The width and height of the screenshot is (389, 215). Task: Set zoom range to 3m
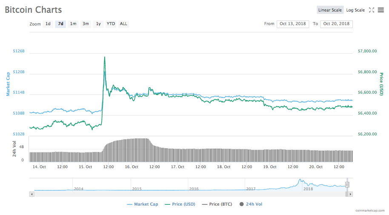pyautogui.click(x=86, y=24)
